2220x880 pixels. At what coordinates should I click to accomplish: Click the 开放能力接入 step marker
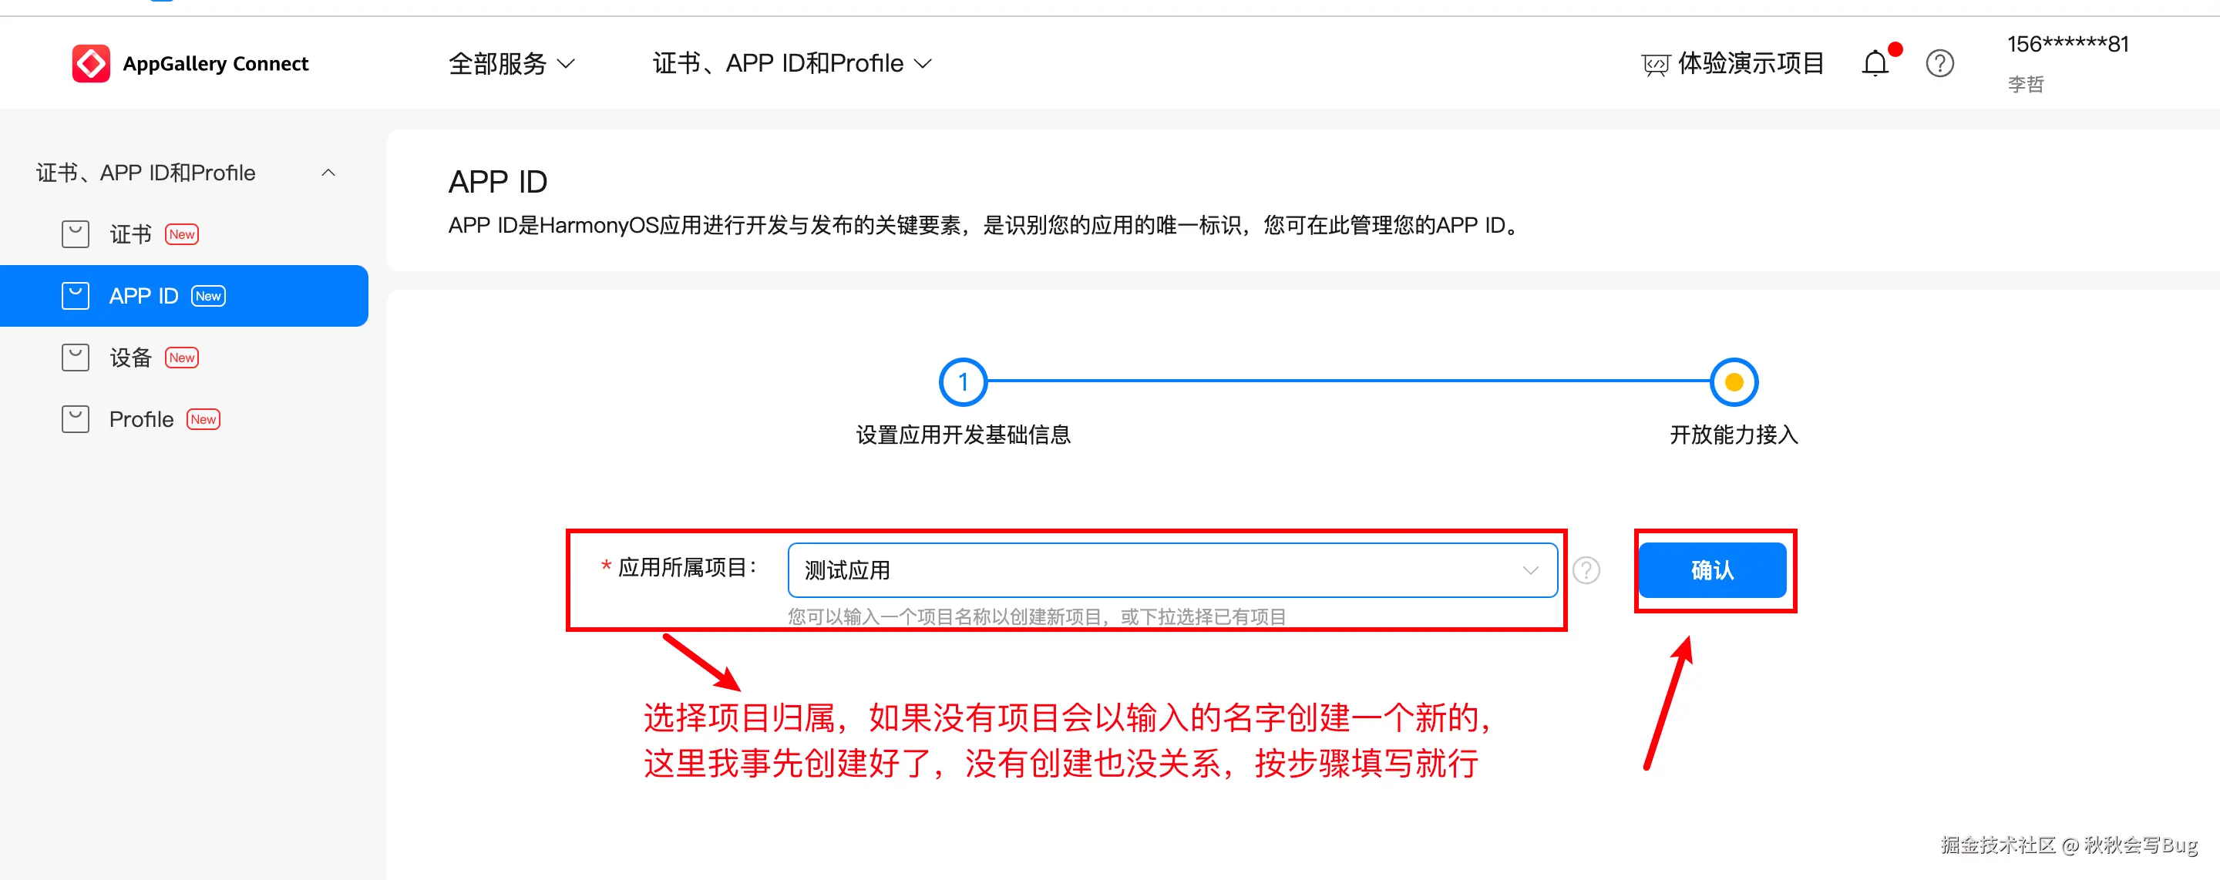click(1733, 382)
